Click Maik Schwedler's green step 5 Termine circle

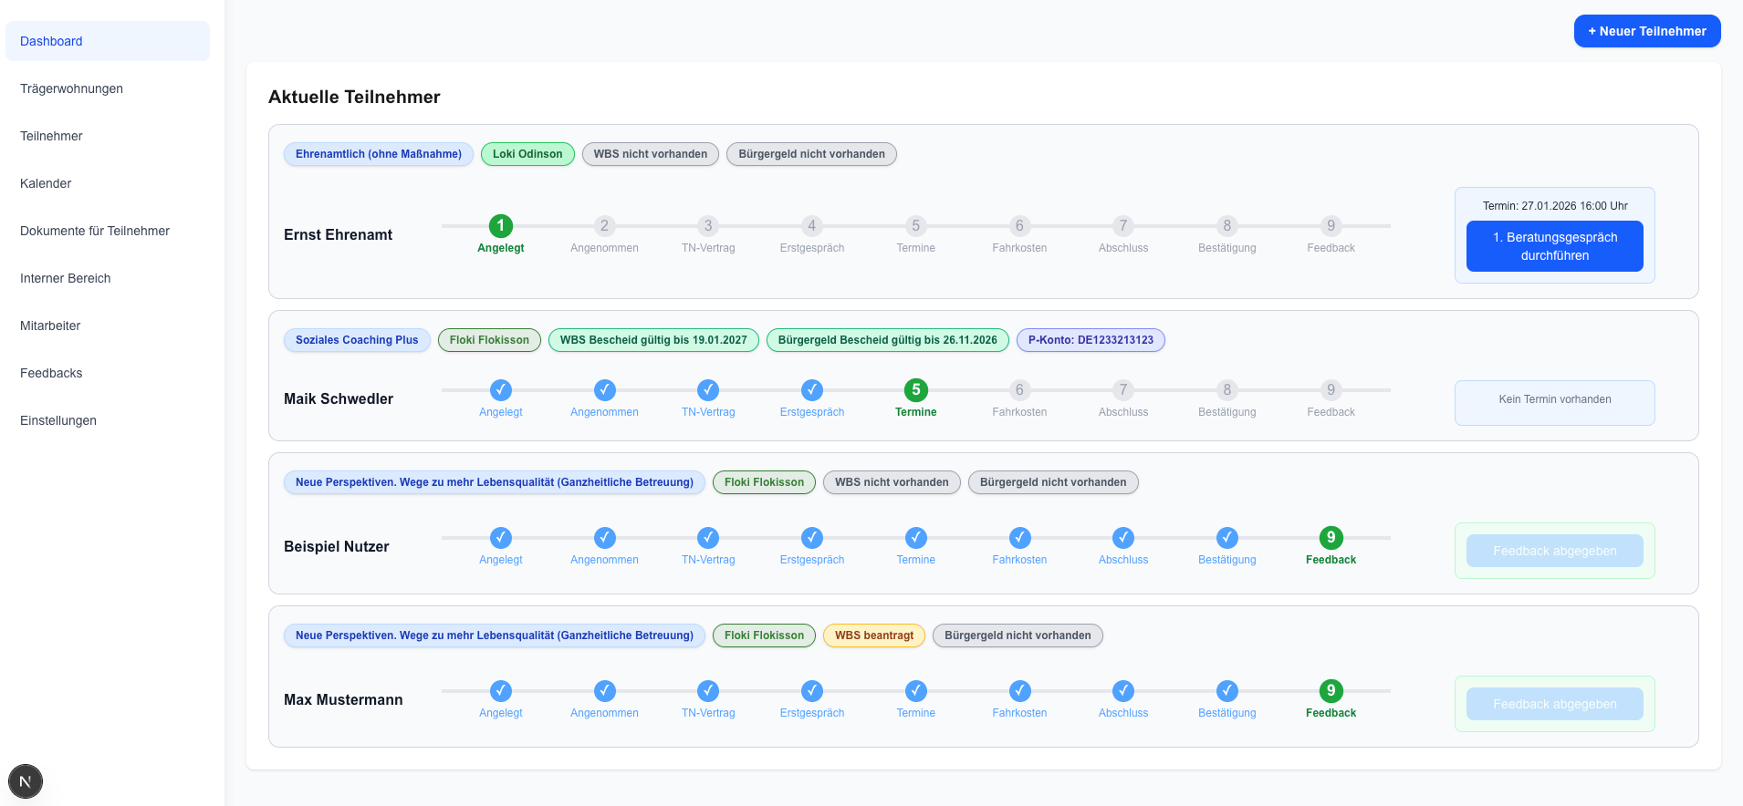pos(915,390)
